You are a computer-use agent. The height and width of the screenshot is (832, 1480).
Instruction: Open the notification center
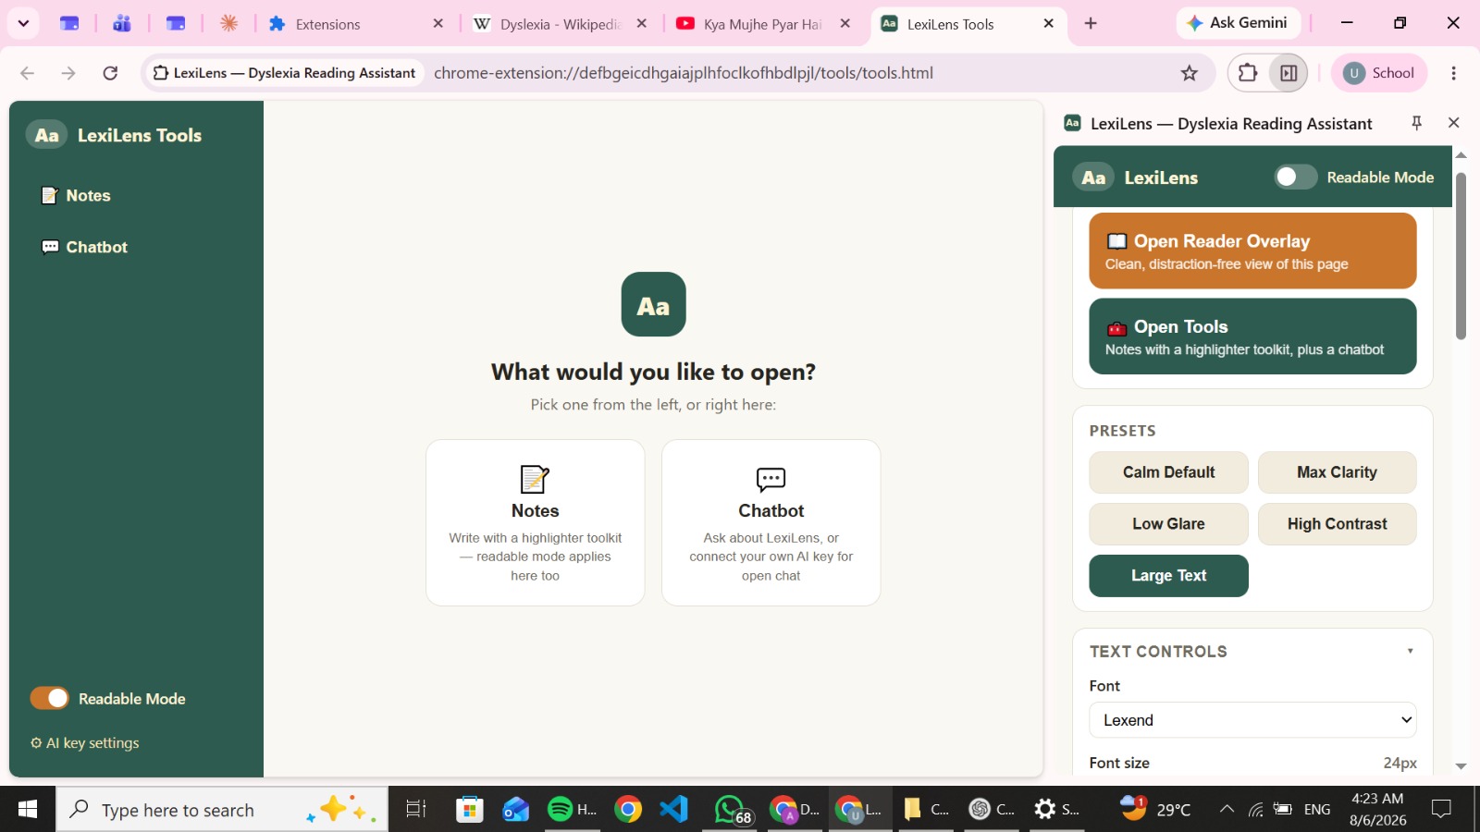pyautogui.click(x=1441, y=810)
